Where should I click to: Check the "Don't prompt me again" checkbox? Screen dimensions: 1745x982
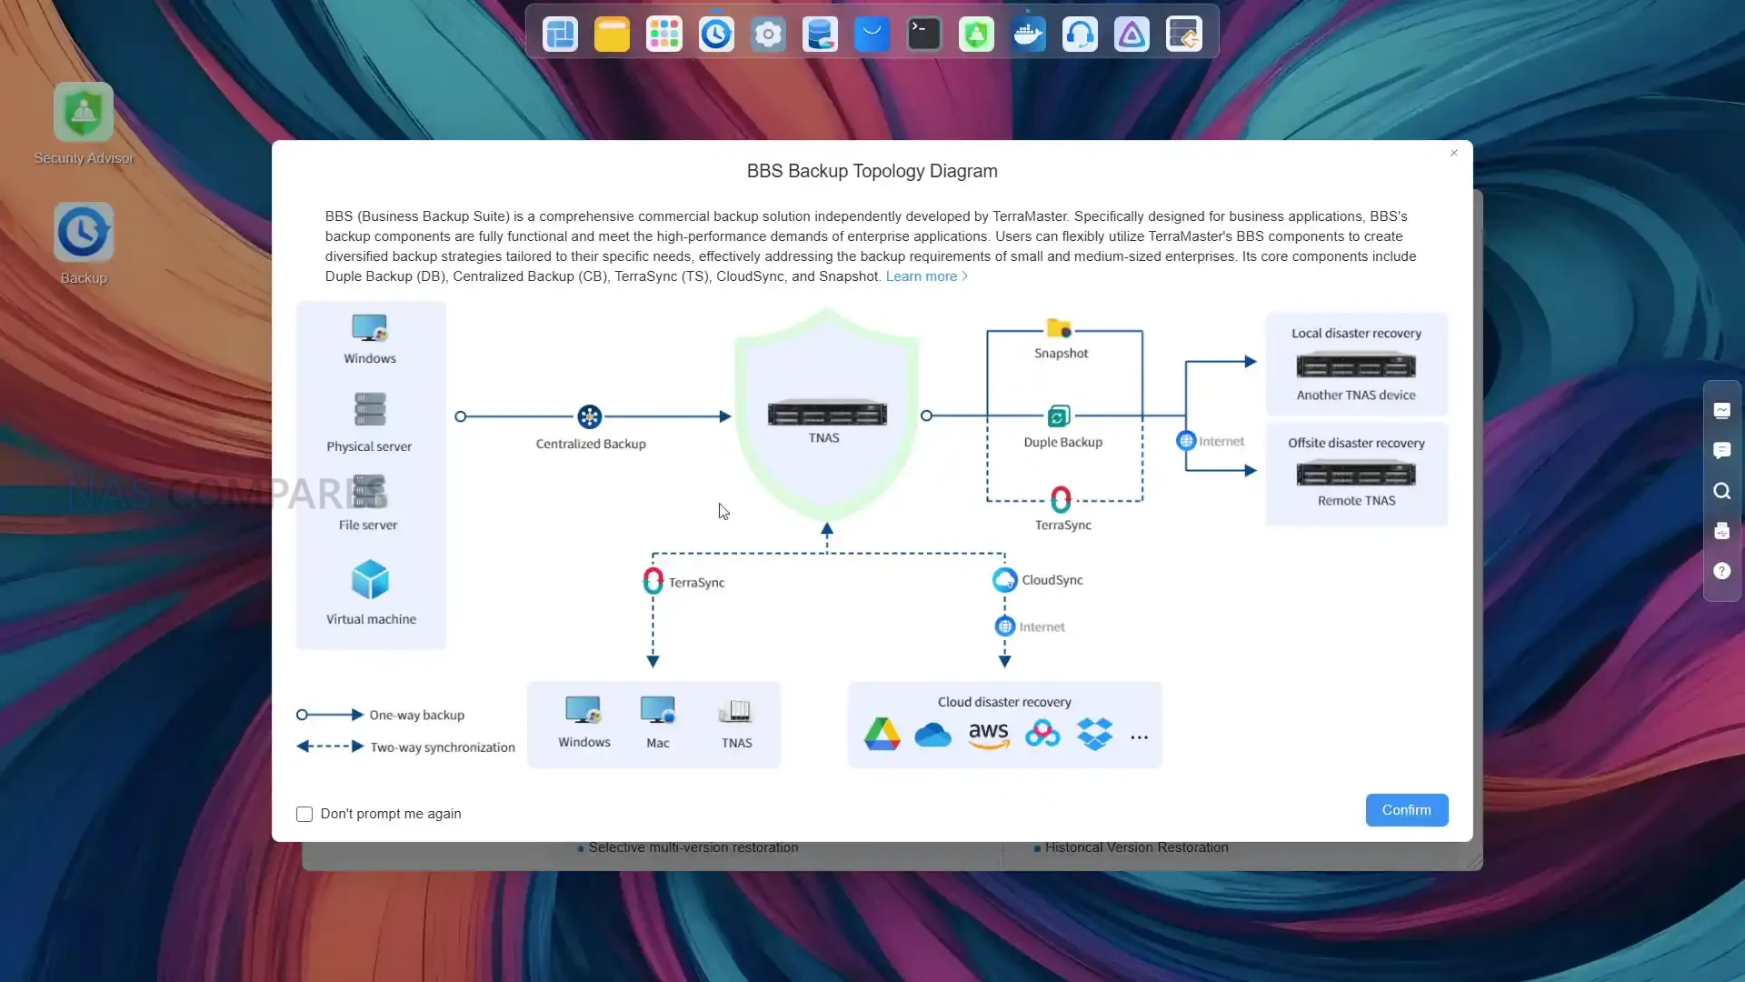(x=304, y=814)
